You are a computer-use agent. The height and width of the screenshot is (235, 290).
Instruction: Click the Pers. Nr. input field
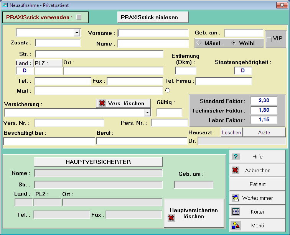tap(169, 123)
